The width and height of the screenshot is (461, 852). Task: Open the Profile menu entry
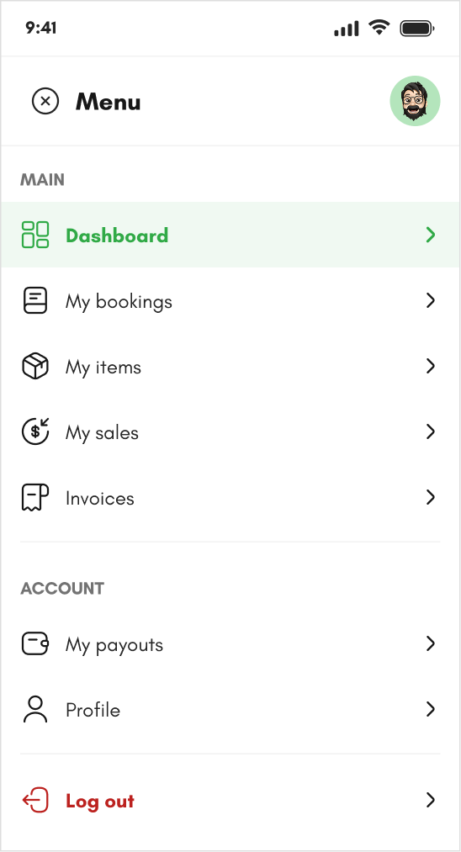[x=231, y=710]
